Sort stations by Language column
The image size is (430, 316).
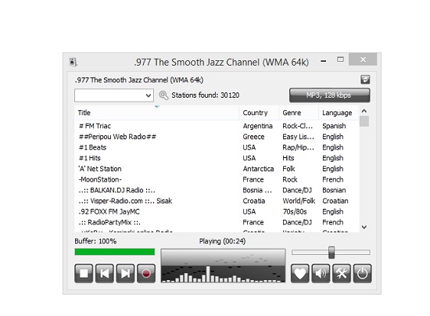(x=339, y=113)
